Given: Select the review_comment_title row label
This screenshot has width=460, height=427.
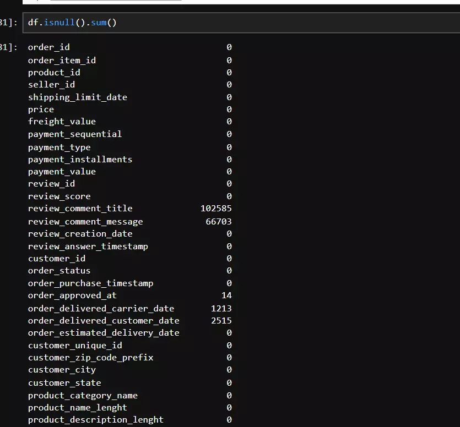Looking at the screenshot, I should [80, 209].
